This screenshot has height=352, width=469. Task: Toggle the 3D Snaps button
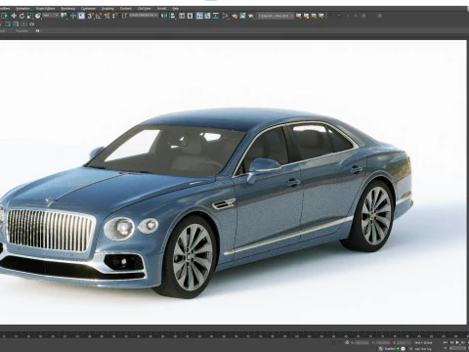click(91, 16)
